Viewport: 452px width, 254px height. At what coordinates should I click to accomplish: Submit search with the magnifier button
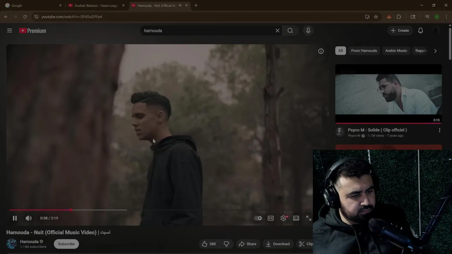(x=290, y=31)
